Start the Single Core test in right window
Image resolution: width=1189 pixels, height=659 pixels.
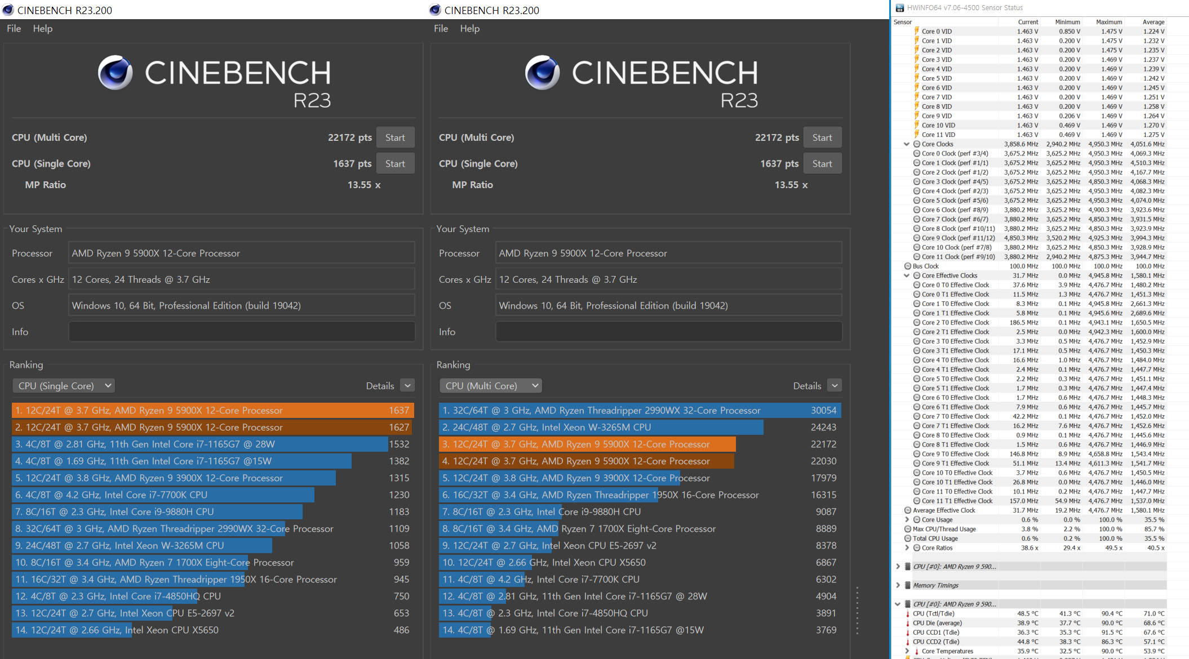click(822, 164)
